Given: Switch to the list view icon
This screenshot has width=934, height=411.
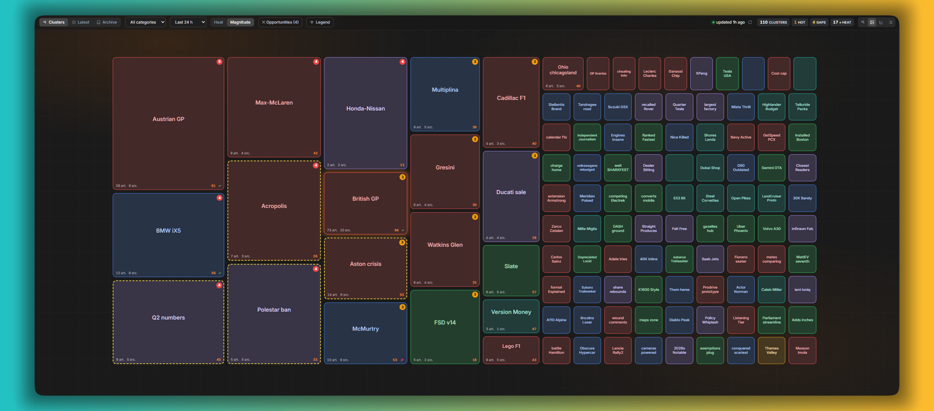Looking at the screenshot, I should click(891, 22).
